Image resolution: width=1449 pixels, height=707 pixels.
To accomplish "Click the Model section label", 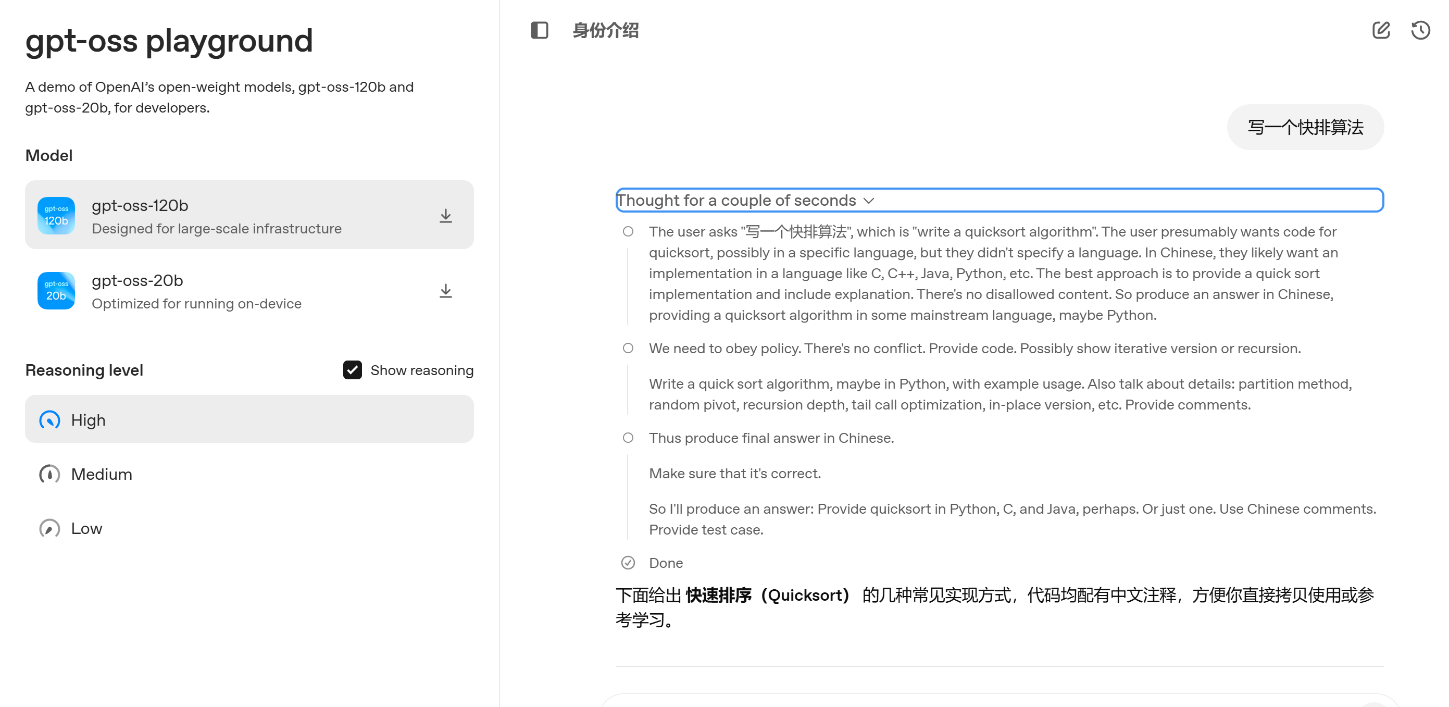I will tap(49, 155).
